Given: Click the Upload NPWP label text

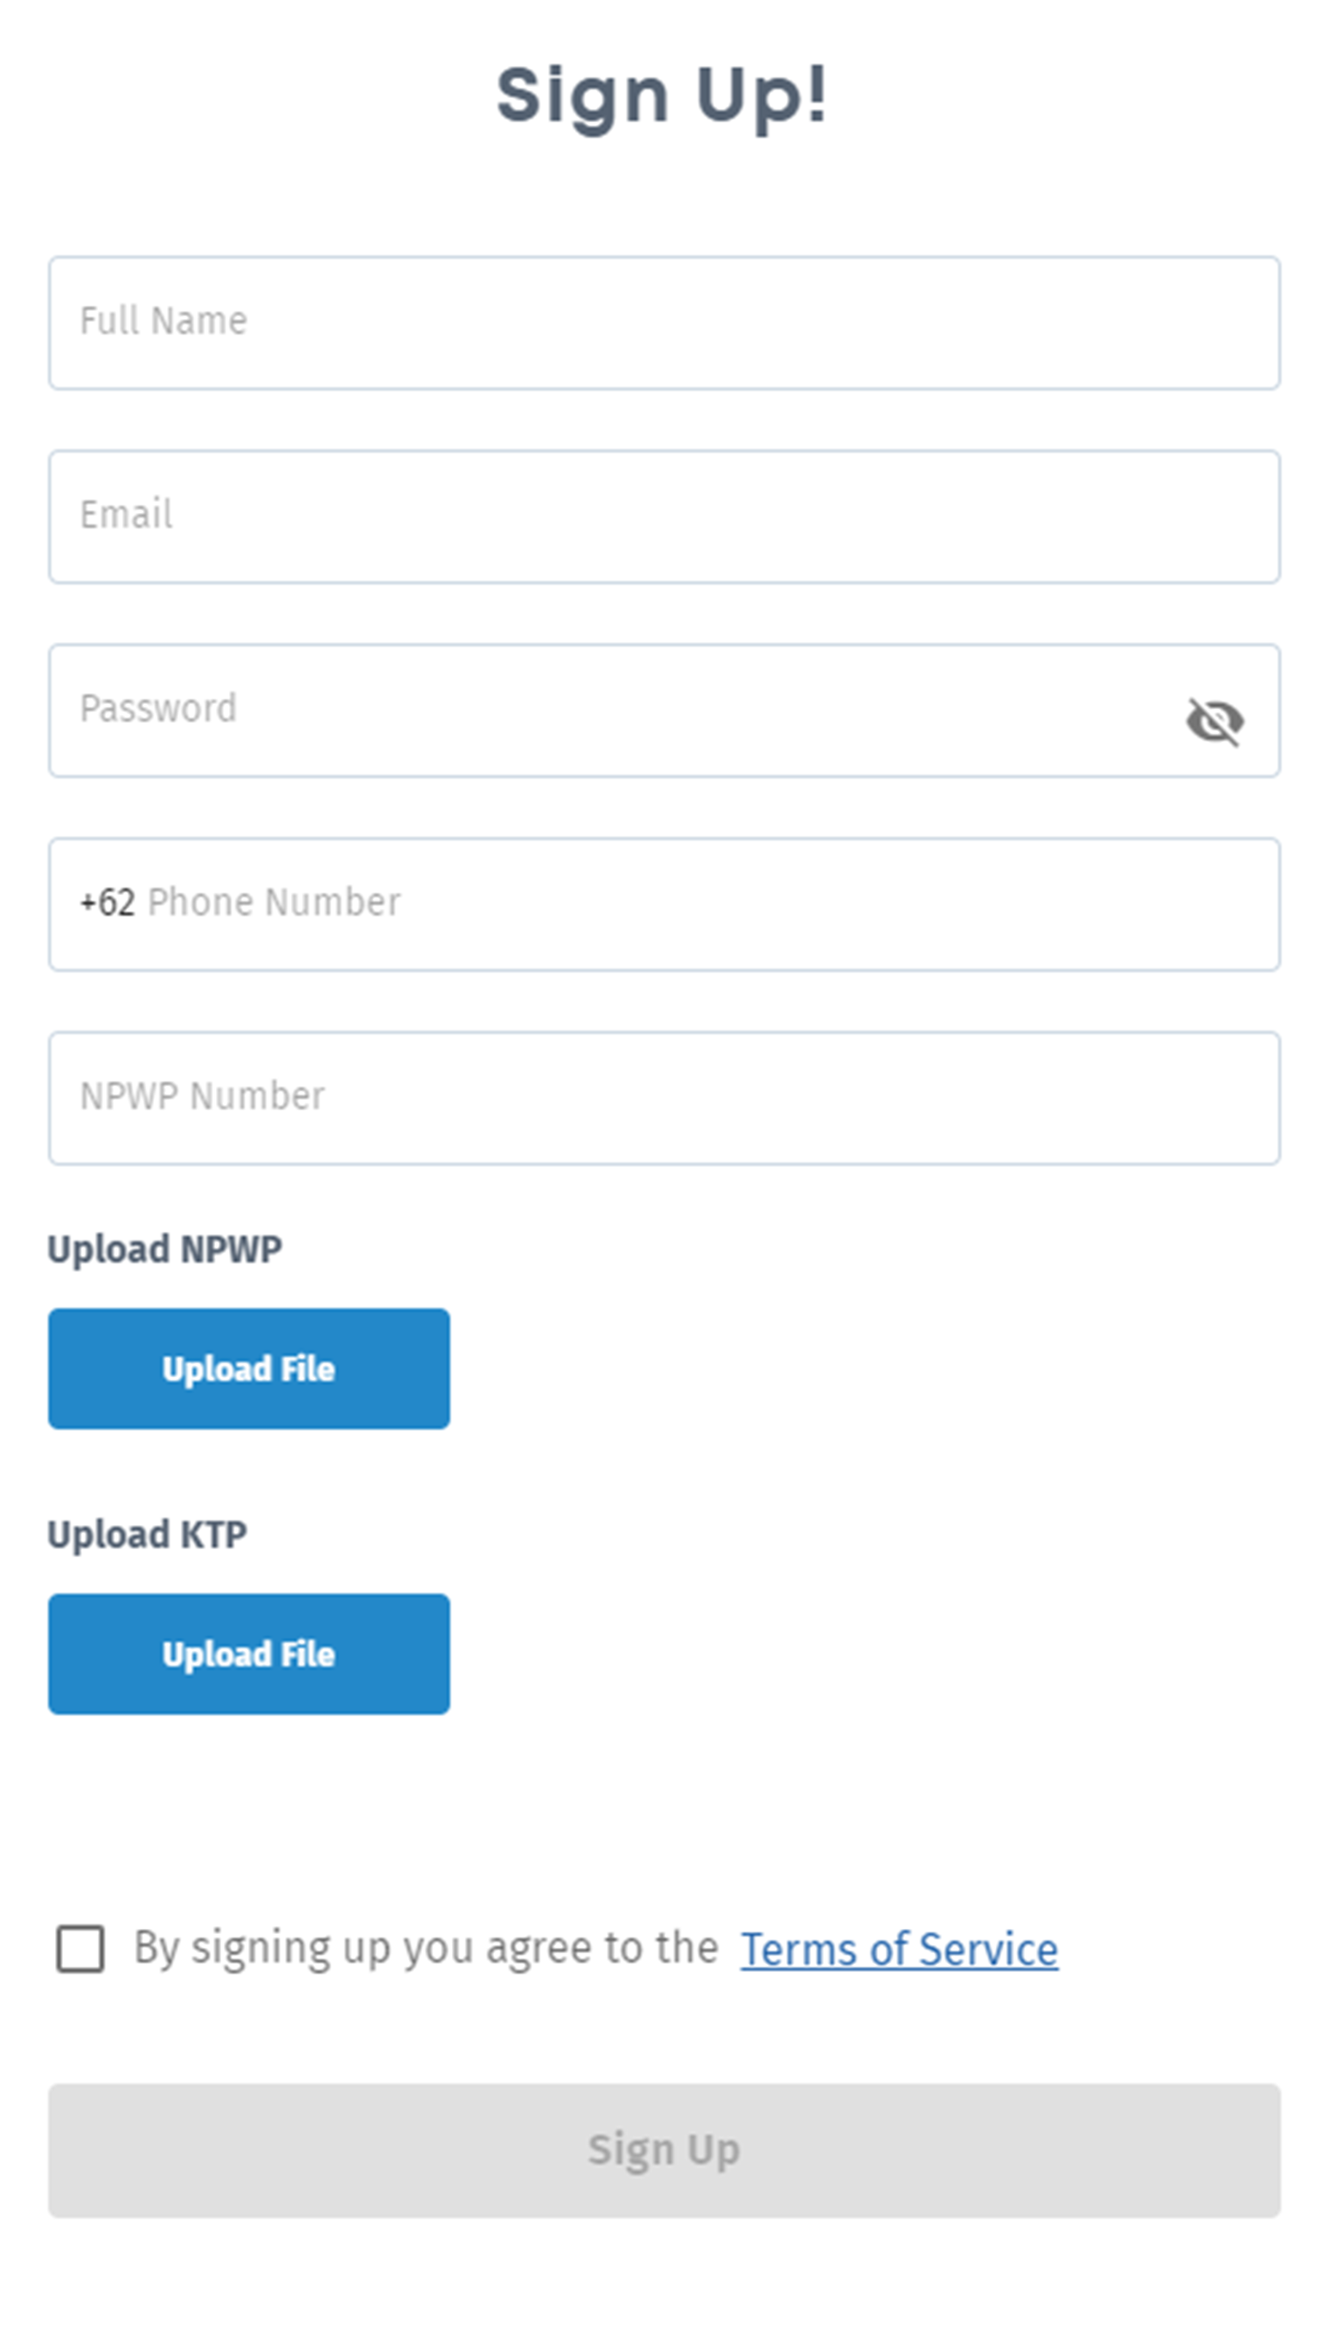Looking at the screenshot, I should 164,1249.
